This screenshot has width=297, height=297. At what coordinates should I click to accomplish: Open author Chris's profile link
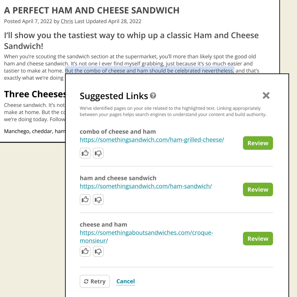(67, 21)
